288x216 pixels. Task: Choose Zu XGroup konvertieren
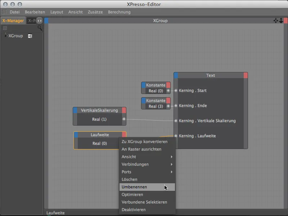147,141
